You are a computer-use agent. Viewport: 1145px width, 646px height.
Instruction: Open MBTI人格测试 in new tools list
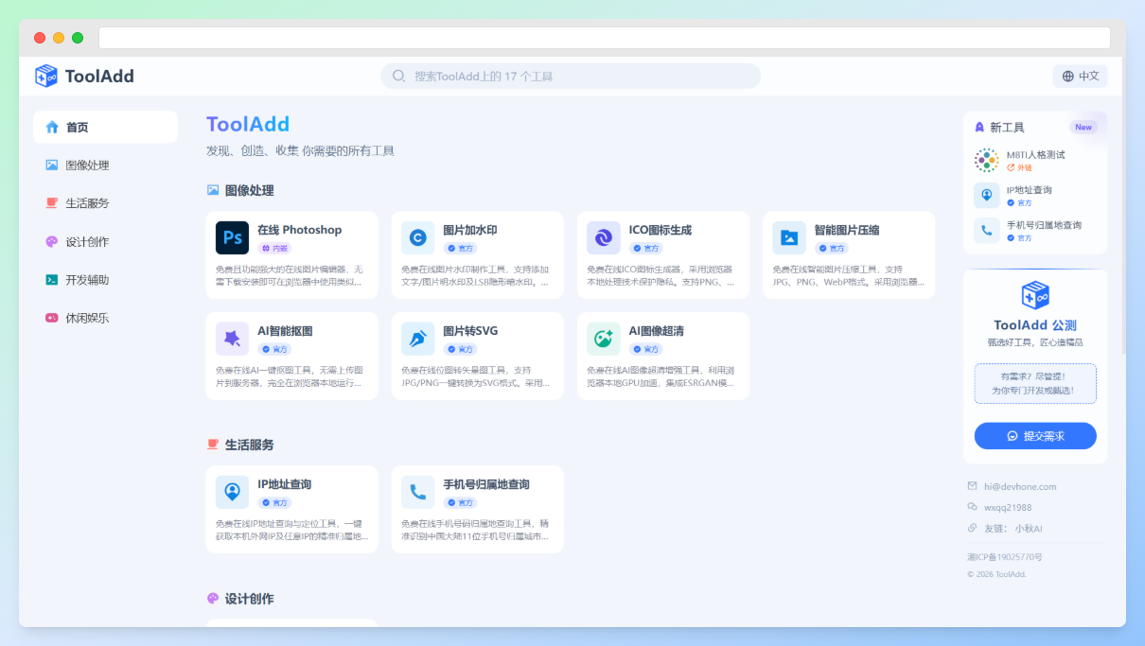coord(1035,155)
